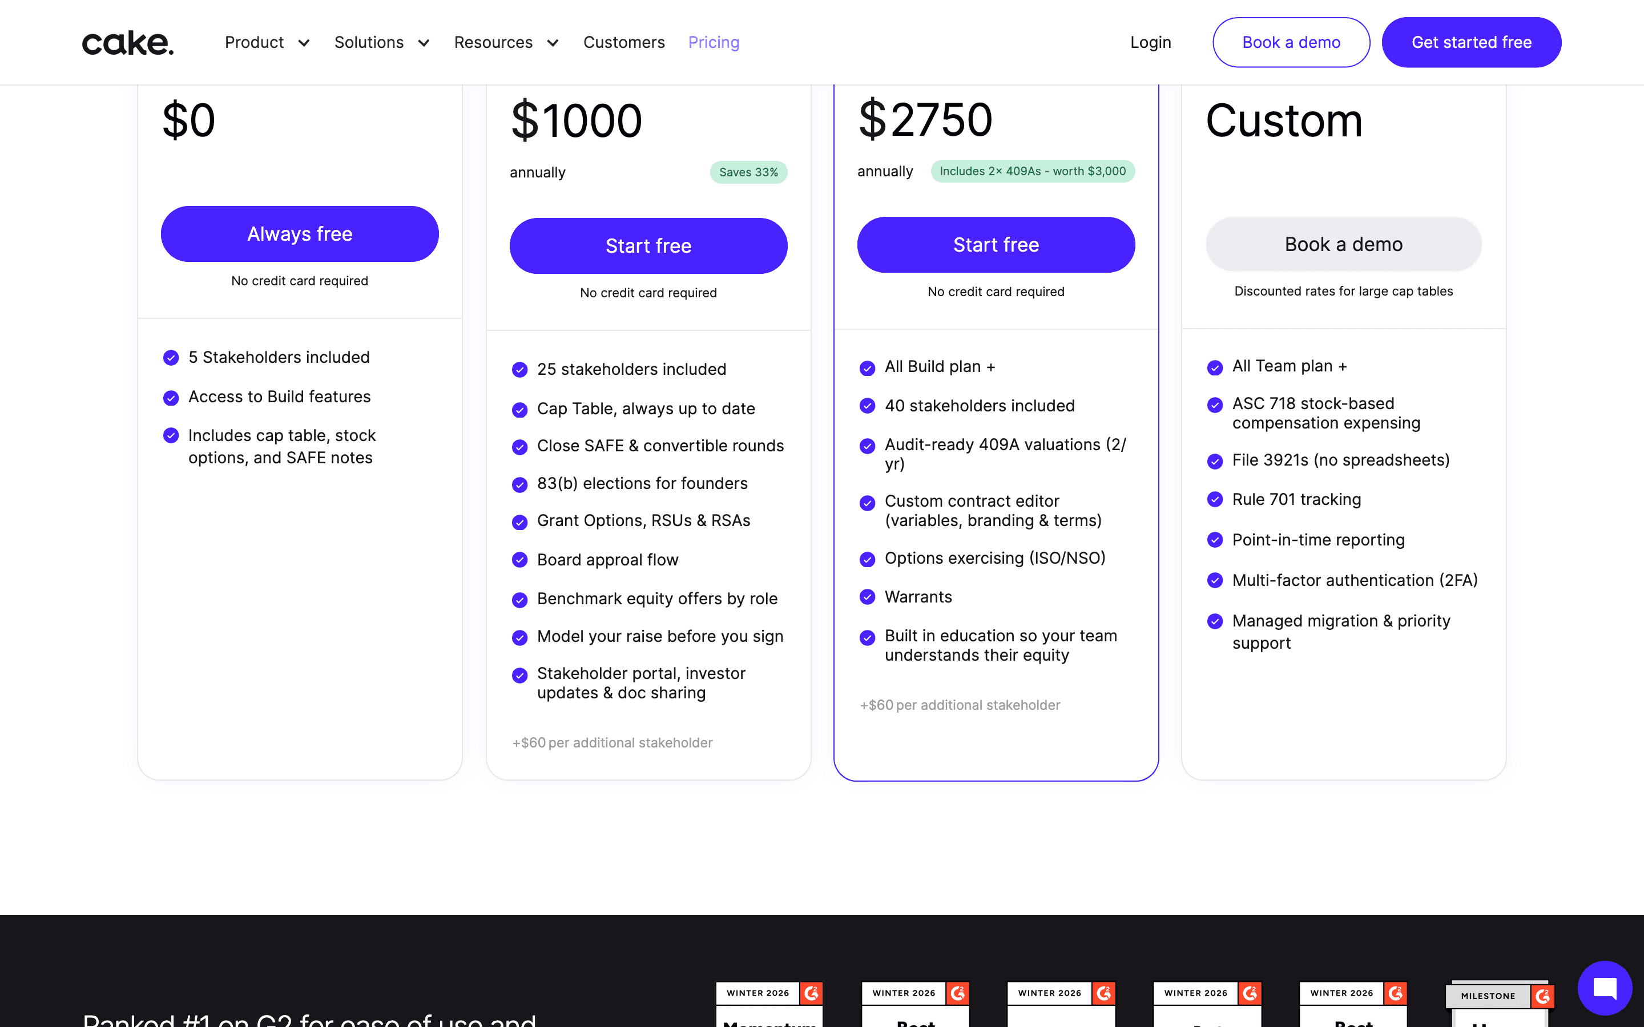Click checkmark beside Close SAFE & convertible rounds

(519, 447)
